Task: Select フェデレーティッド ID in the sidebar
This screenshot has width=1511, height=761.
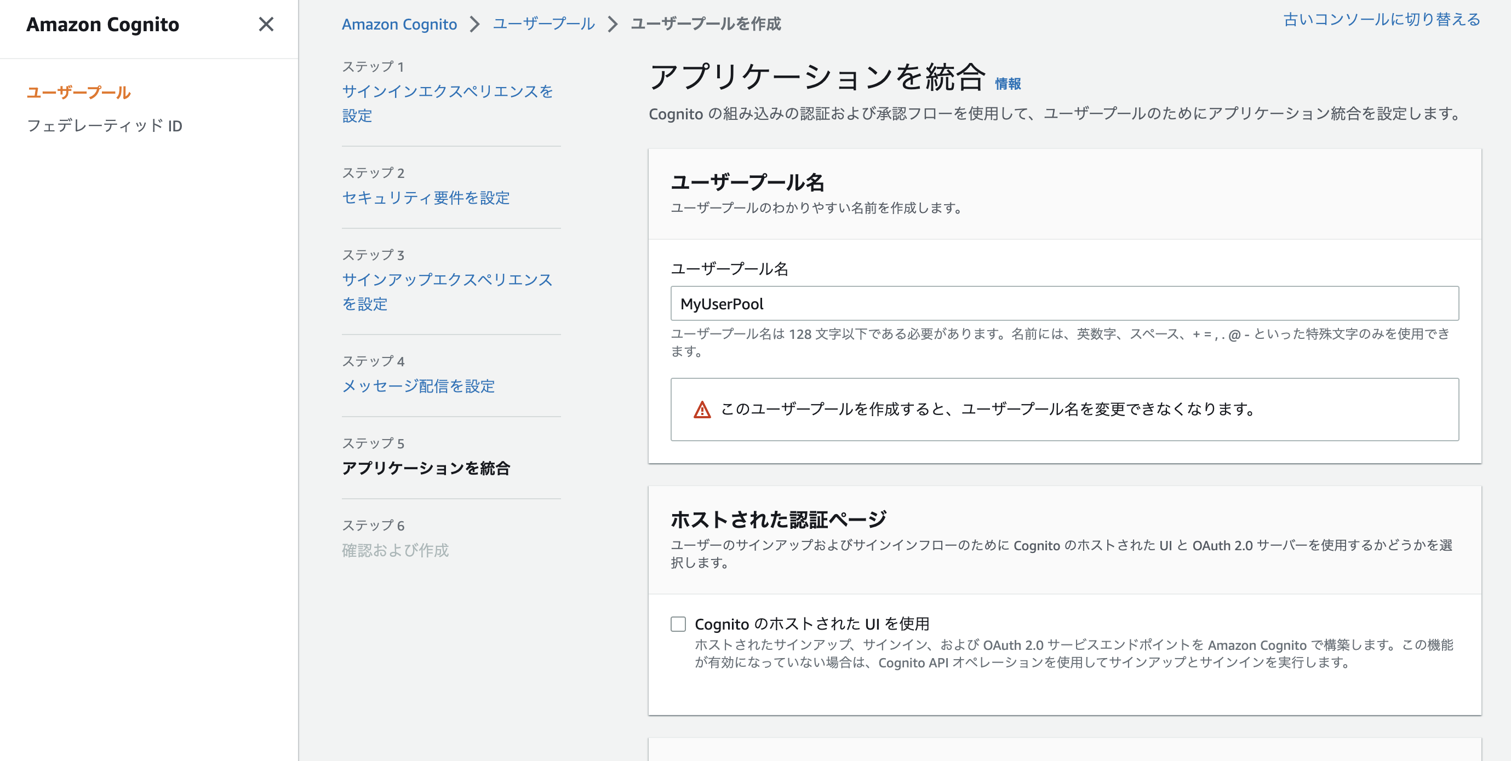Action: 106,125
